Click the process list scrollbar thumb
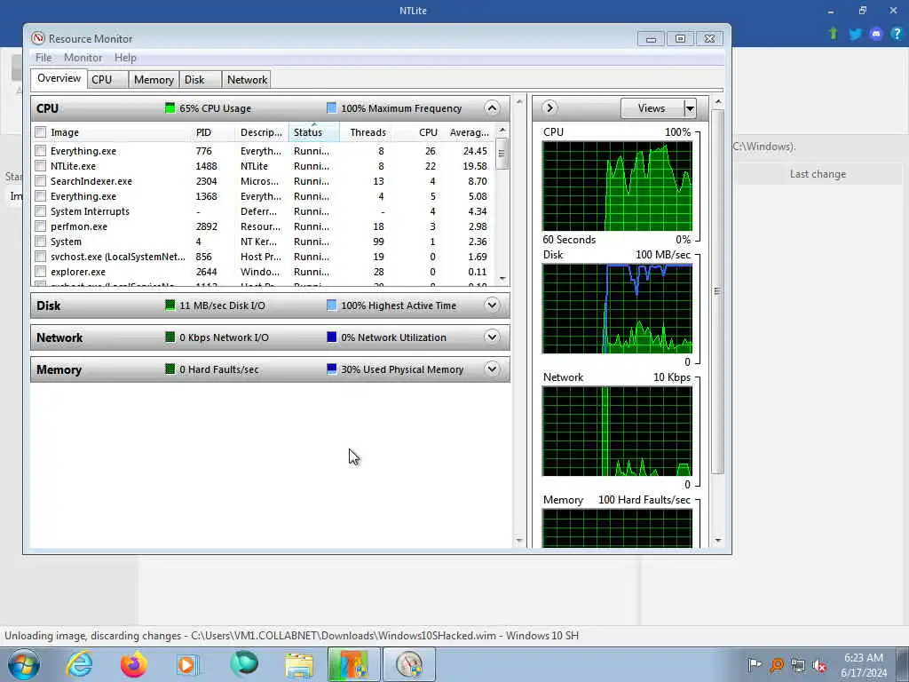This screenshot has height=682, width=909. [x=502, y=154]
